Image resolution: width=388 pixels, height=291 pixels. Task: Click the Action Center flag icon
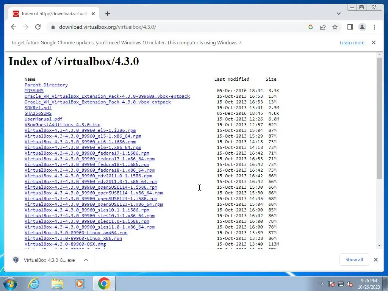point(332,284)
